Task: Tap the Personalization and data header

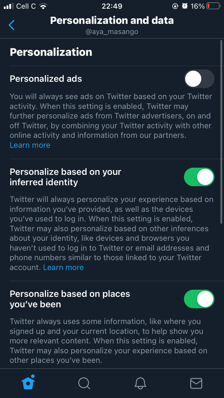Action: [112, 20]
